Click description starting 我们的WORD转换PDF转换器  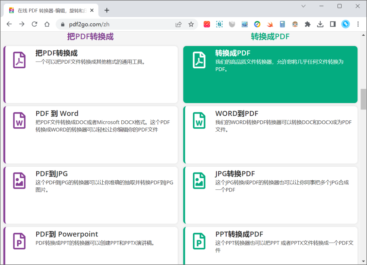283,126
